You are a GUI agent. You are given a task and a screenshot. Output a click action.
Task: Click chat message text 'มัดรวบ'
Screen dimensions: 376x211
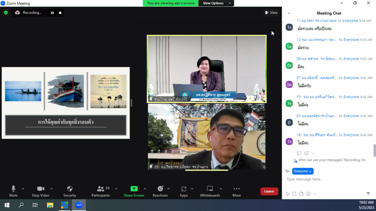[303, 48]
